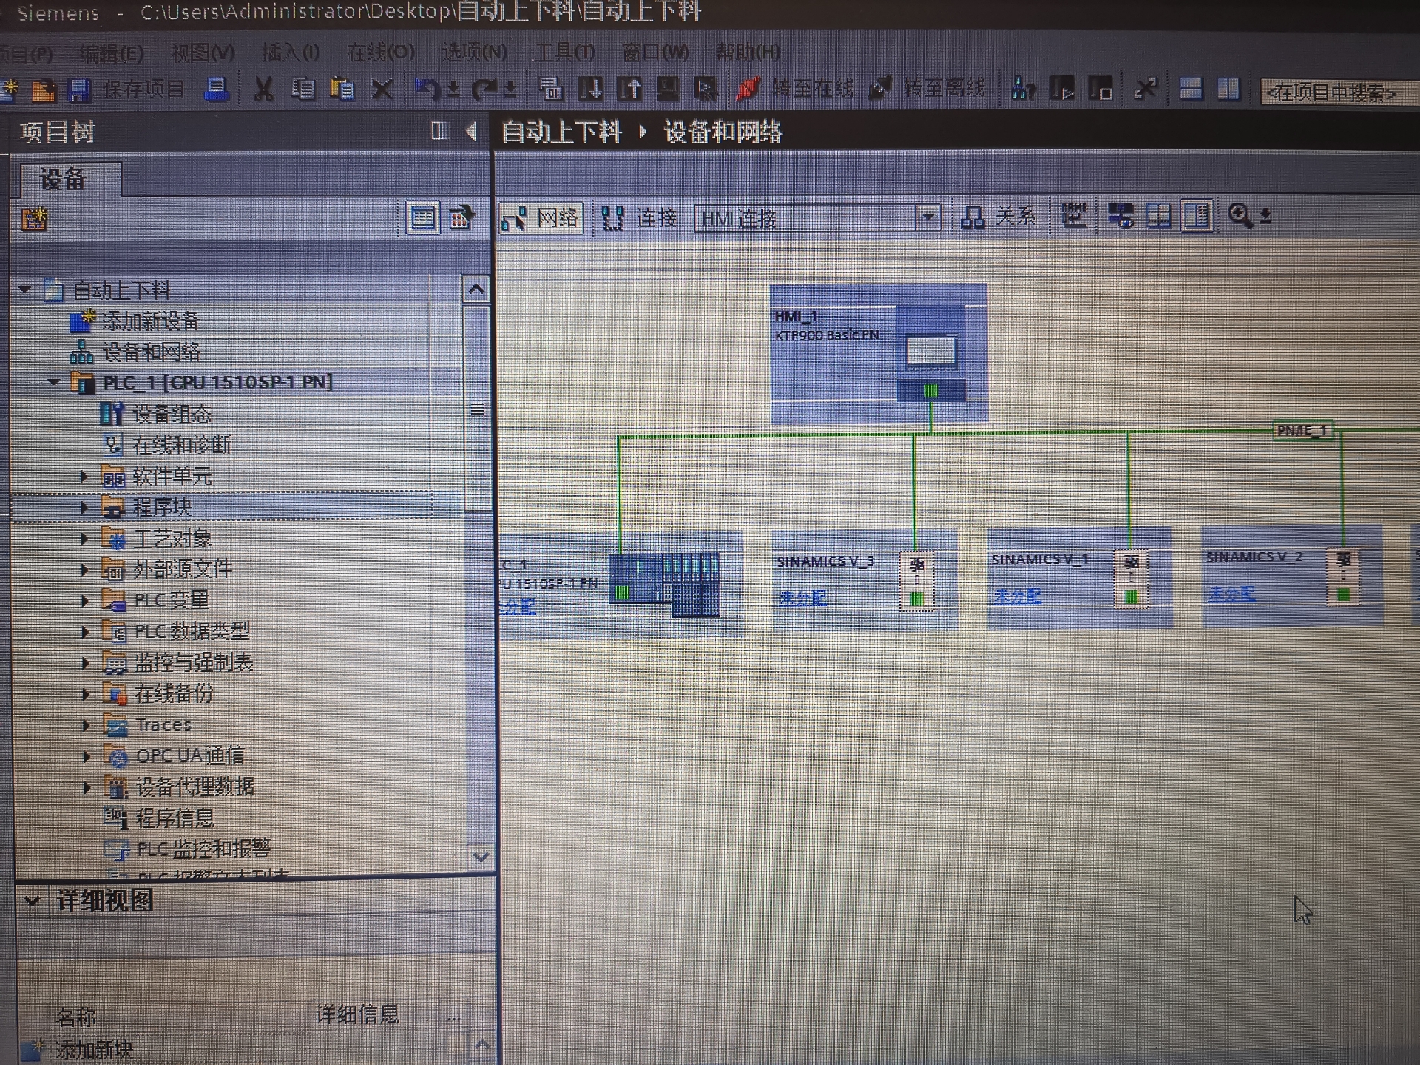The height and width of the screenshot is (1065, 1420).
Task: Select the 设备 tab in project tree
Action: point(64,180)
